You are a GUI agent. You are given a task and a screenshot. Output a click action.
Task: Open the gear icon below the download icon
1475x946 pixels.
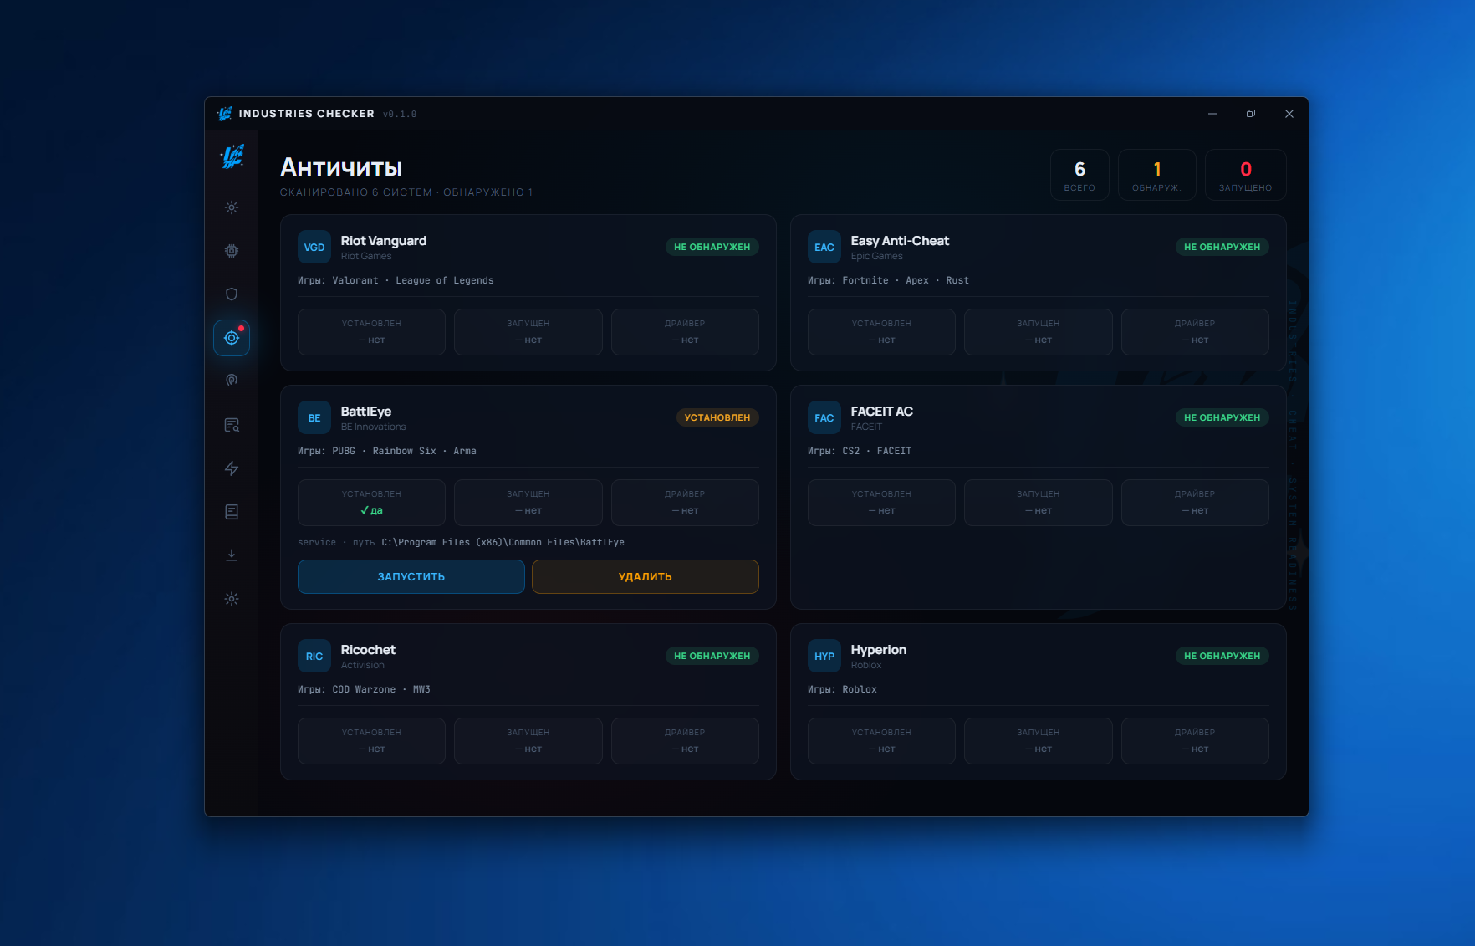(232, 599)
